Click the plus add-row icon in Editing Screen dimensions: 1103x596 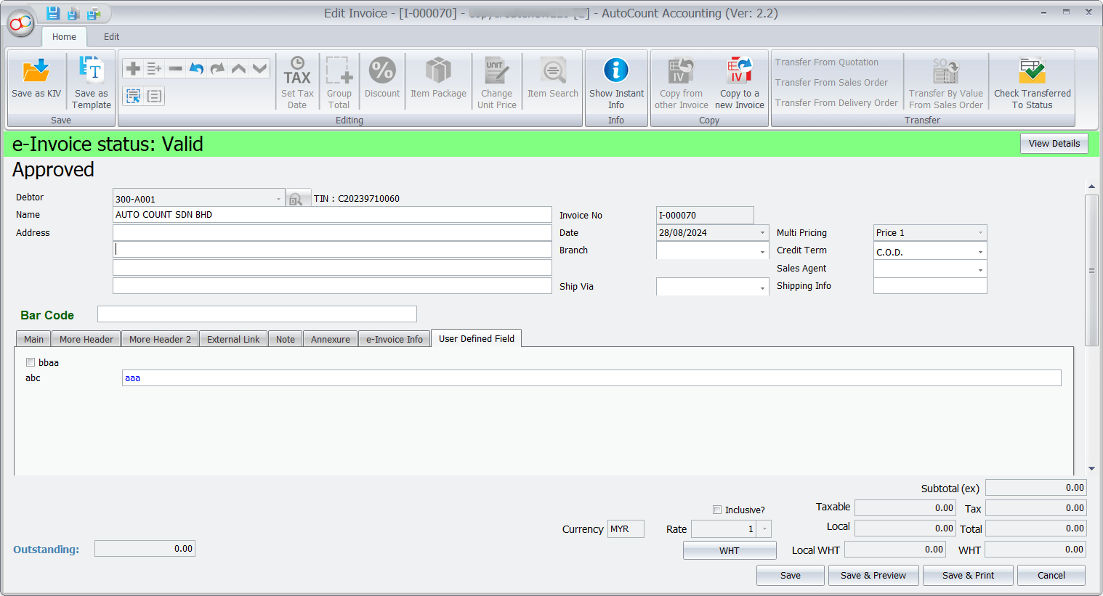(133, 68)
